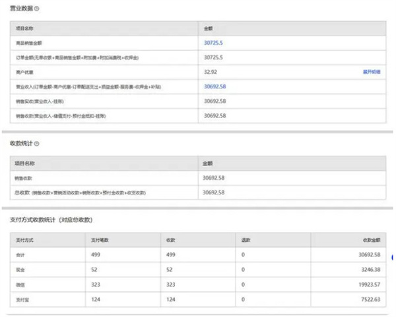Click the 19923.57 收款金额 value for 微信
Viewport: 396px width, 317px height.
click(367, 285)
